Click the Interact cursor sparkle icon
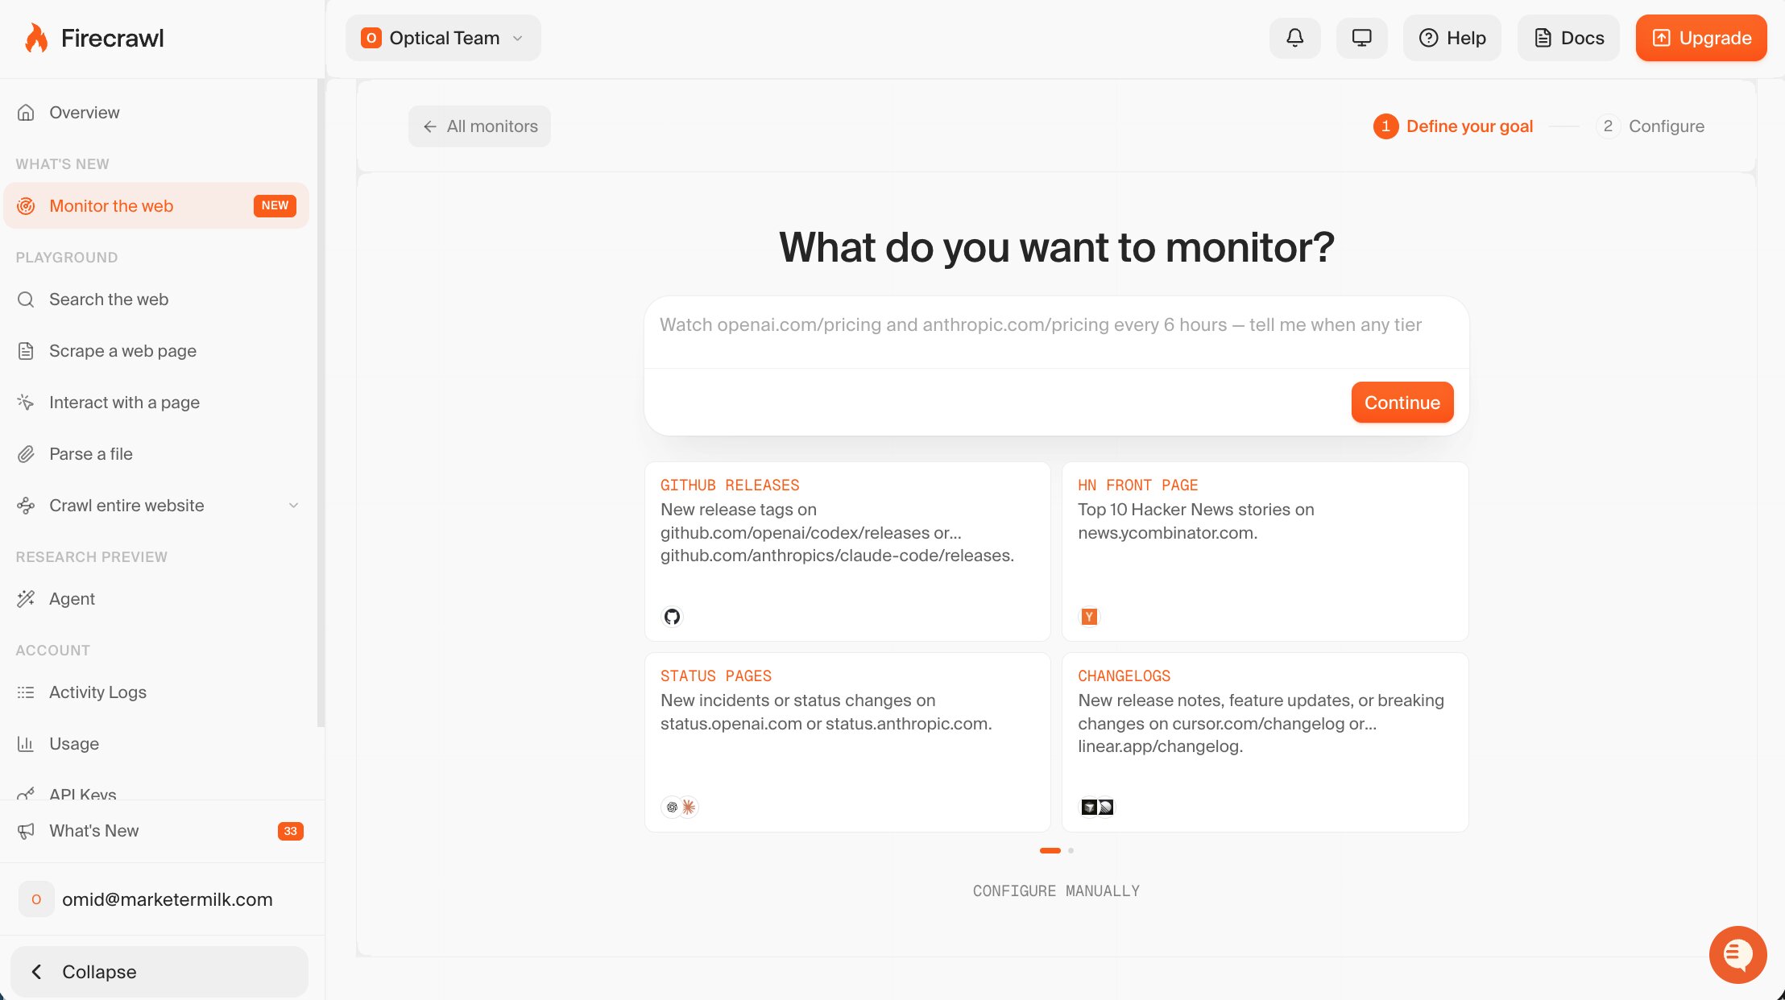Image resolution: width=1785 pixels, height=1000 pixels. (26, 403)
